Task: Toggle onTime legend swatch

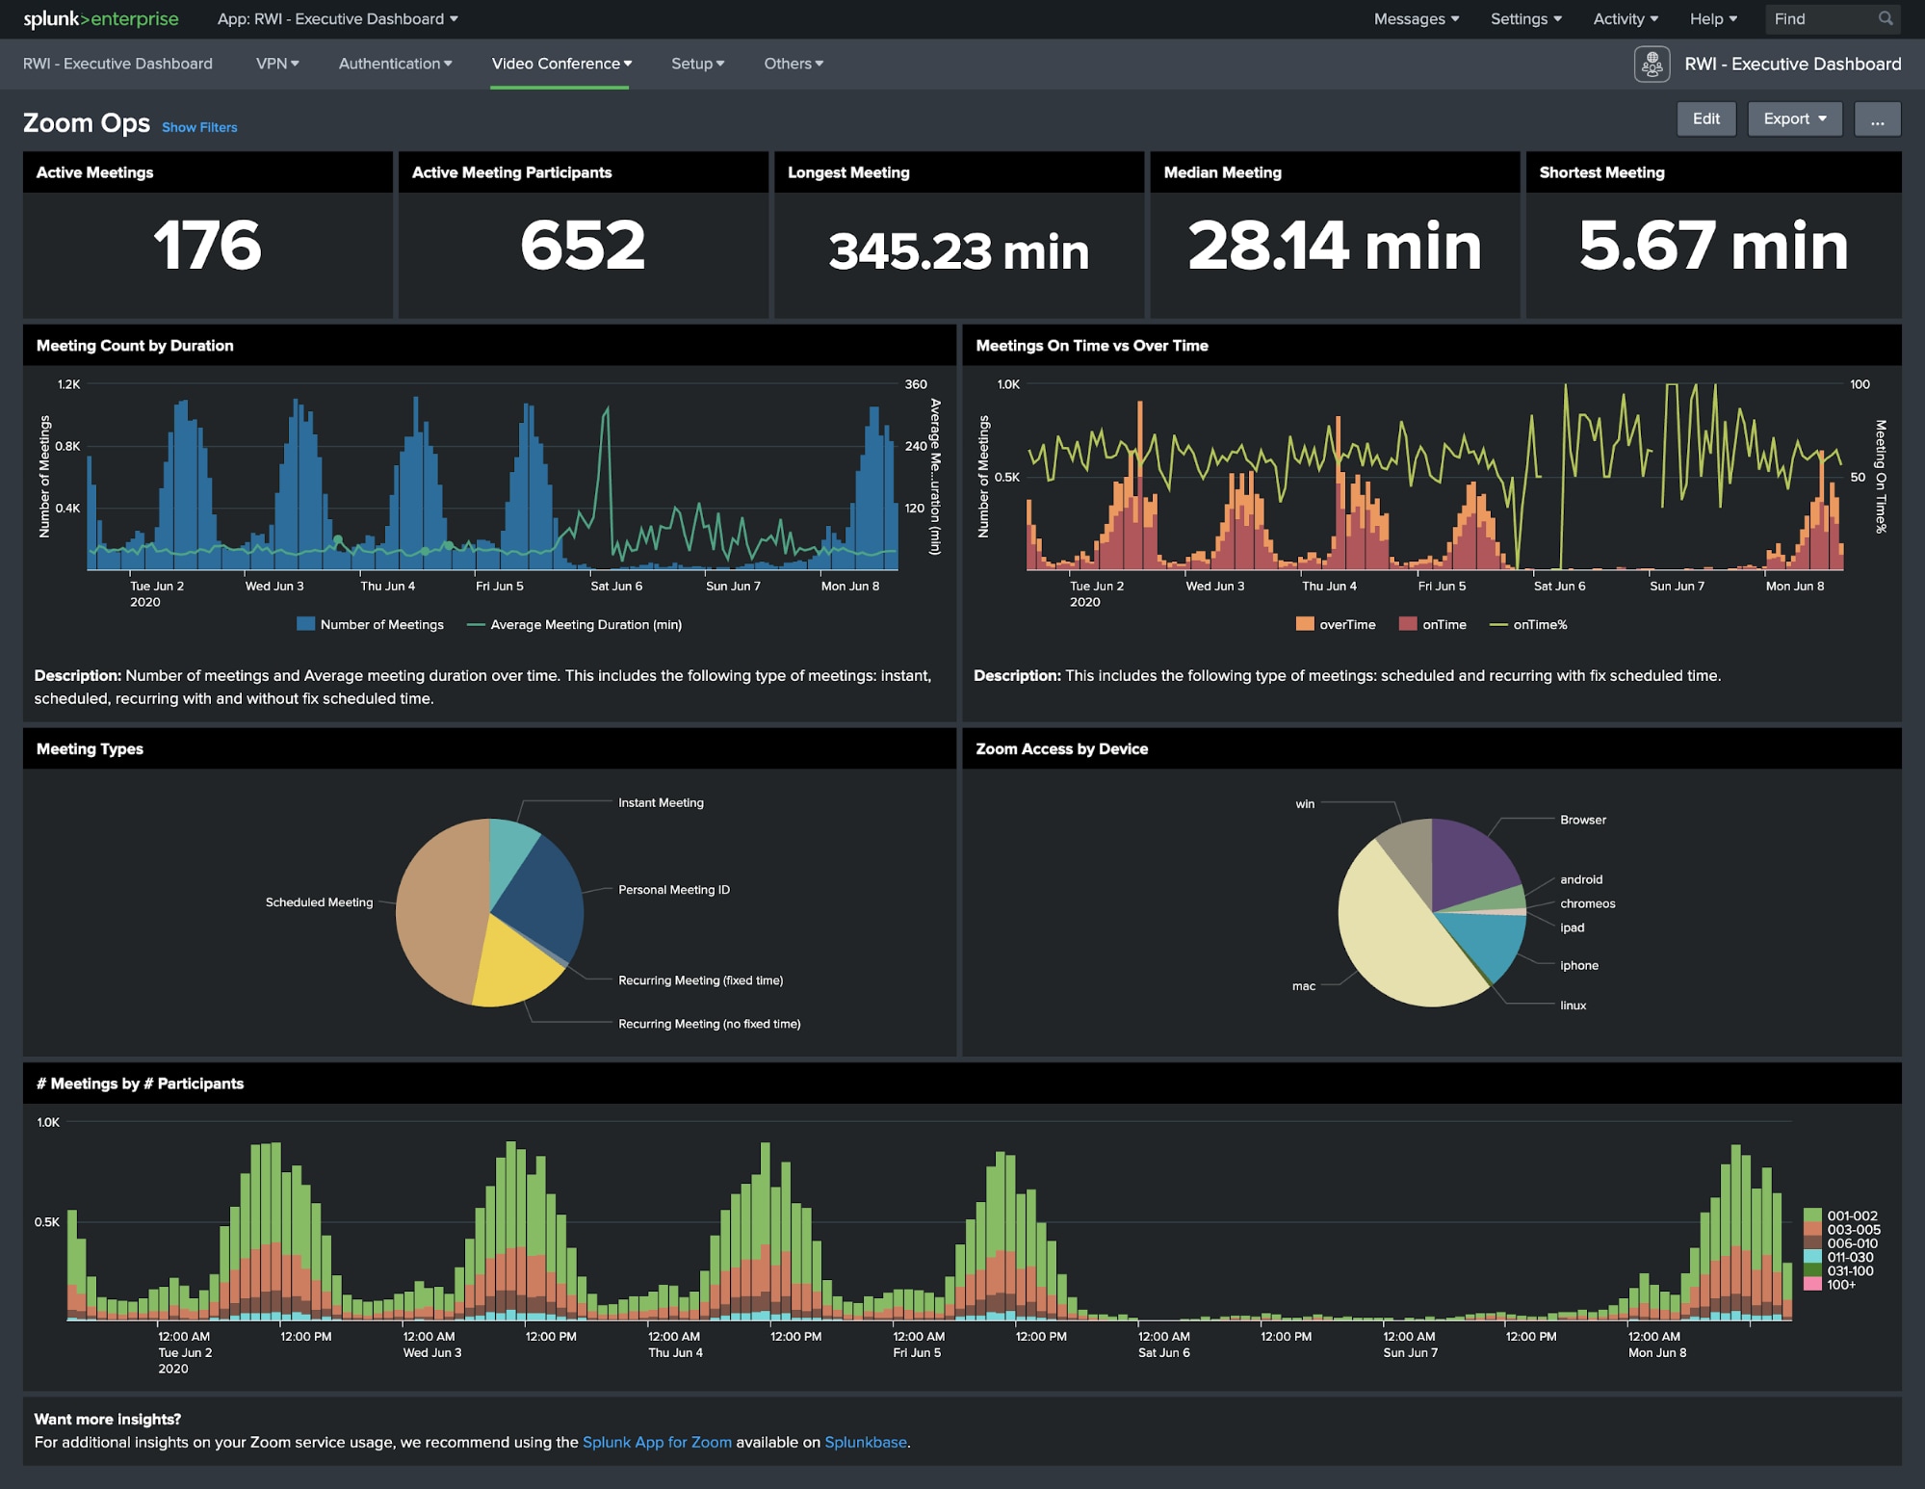Action: [x=1408, y=624]
